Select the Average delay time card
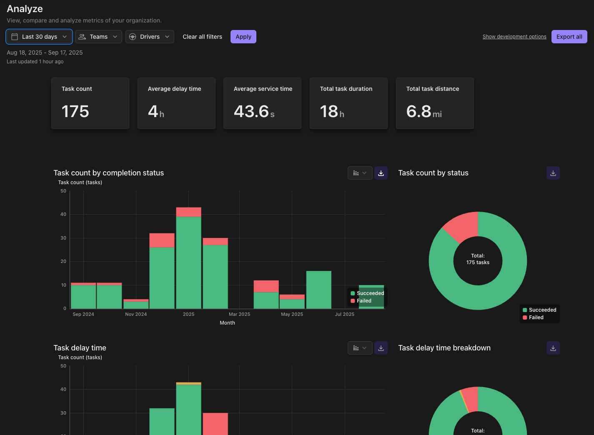The image size is (594, 435). (176, 103)
